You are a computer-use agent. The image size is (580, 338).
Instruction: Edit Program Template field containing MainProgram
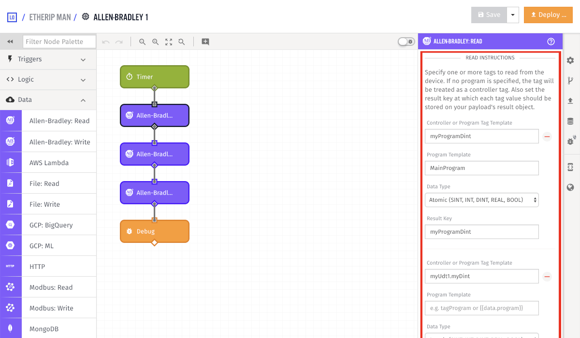tap(482, 168)
